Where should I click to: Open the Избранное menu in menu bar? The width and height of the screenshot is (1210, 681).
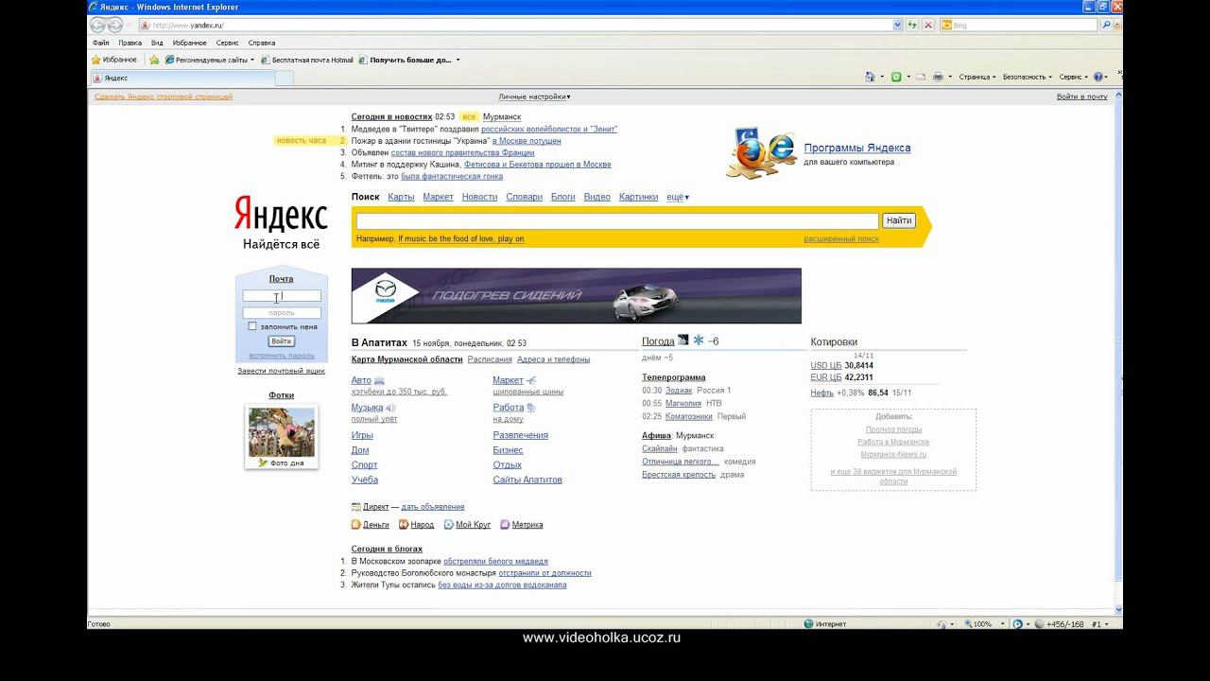pos(189,43)
